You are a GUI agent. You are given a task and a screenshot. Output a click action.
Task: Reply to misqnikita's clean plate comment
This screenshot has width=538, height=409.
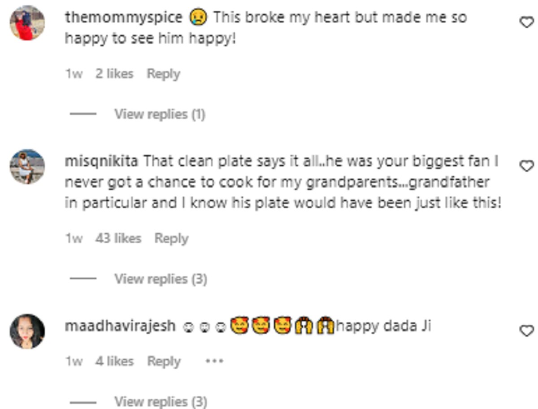[171, 239]
